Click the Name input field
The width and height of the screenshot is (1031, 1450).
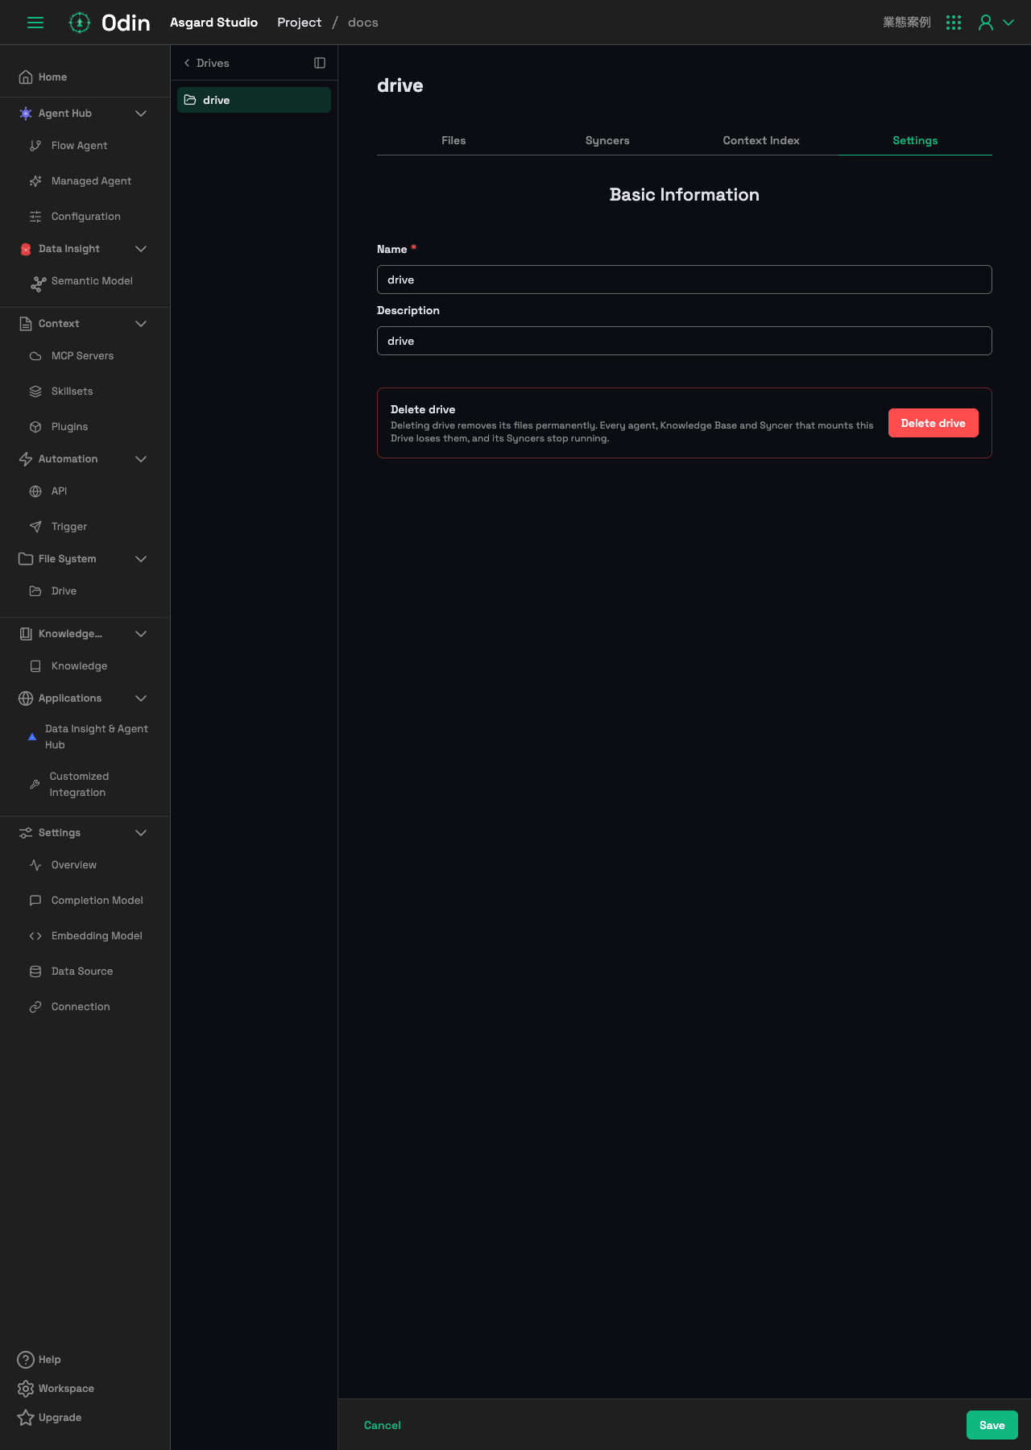(x=685, y=280)
